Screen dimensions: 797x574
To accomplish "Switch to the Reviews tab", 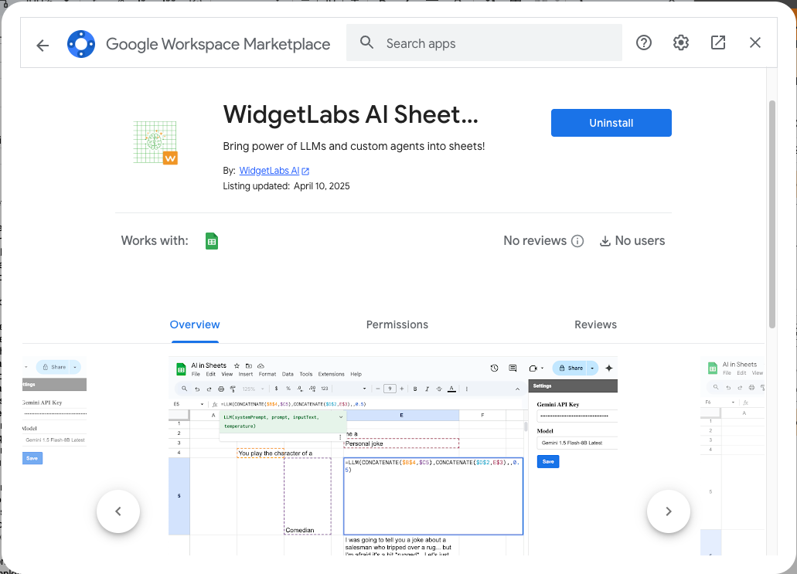I will (595, 325).
